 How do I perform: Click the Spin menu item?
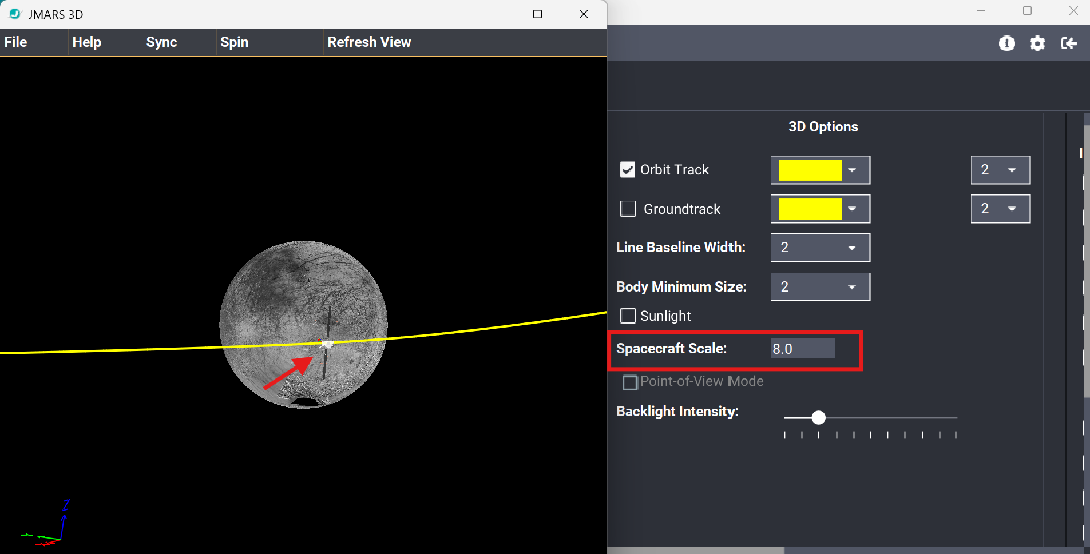click(235, 42)
